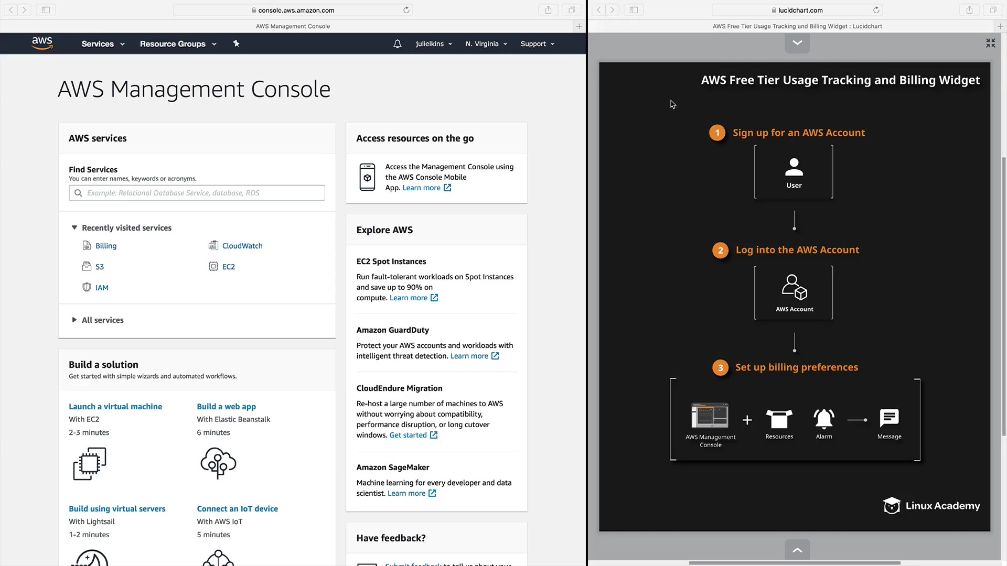This screenshot has width=1007, height=566.
Task: Exit fullscreen in the Lucidchart presentation
Action: pyautogui.click(x=990, y=43)
